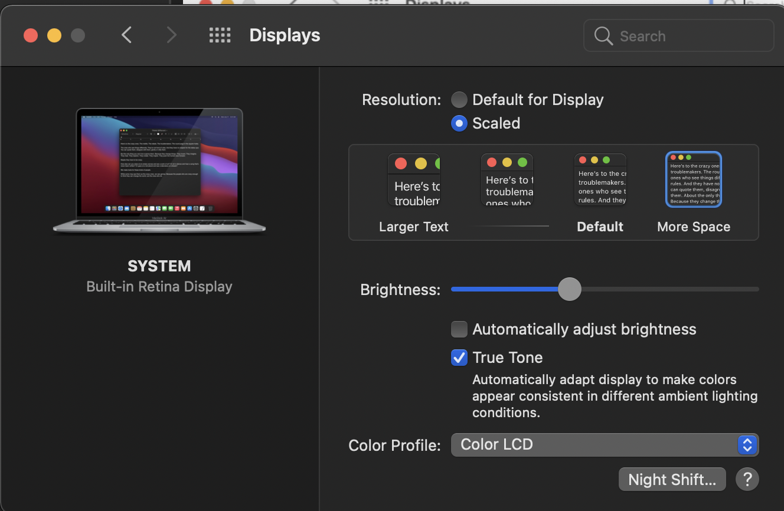Select the SYSTEM built-in display image
This screenshot has width=784, height=511.
point(159,171)
